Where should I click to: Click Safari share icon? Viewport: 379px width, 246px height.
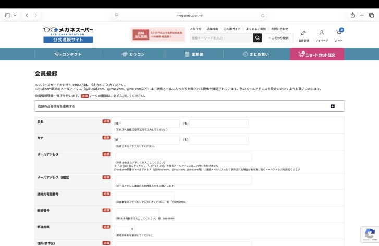[353, 15]
